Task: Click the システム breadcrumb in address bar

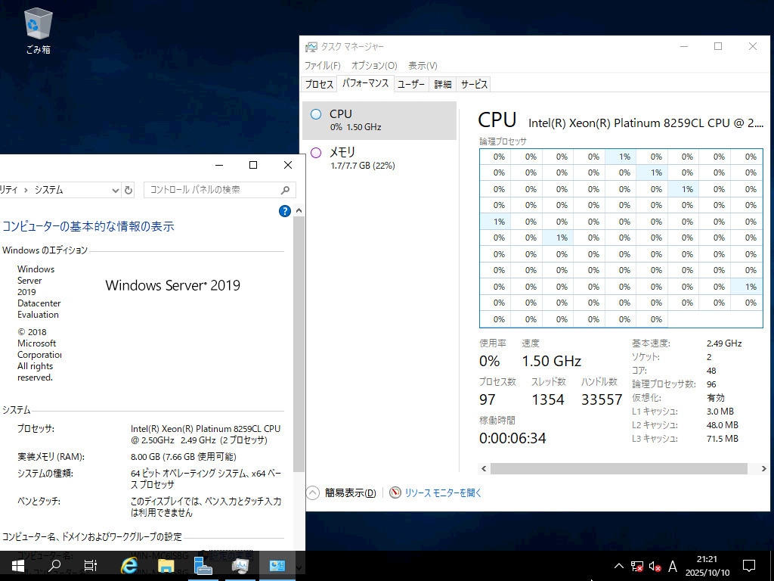Action: pyautogui.click(x=48, y=190)
